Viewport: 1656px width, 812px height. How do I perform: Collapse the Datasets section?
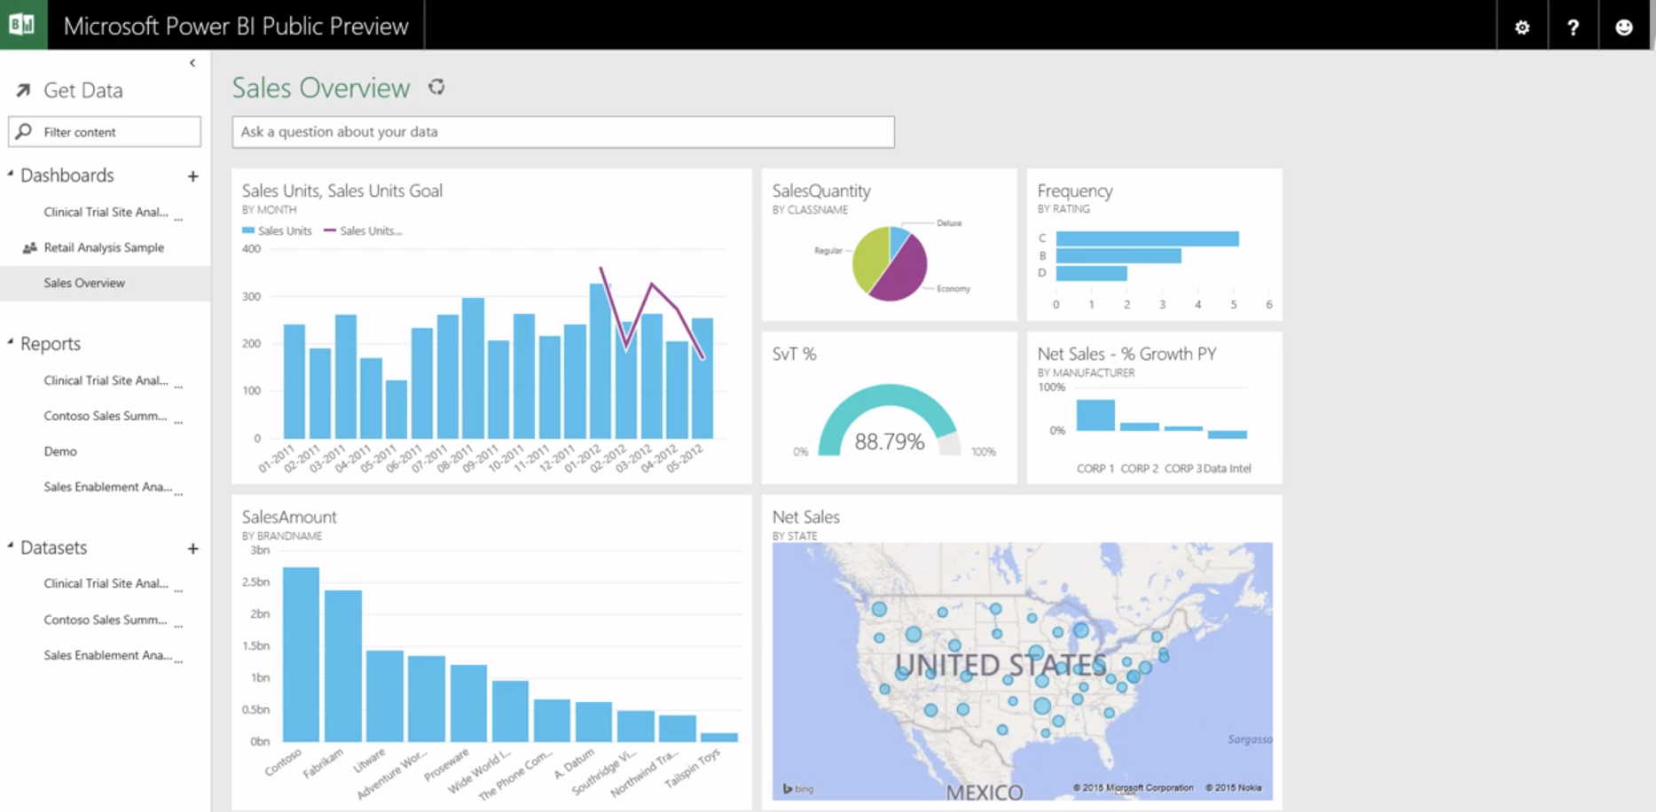pyautogui.click(x=11, y=544)
